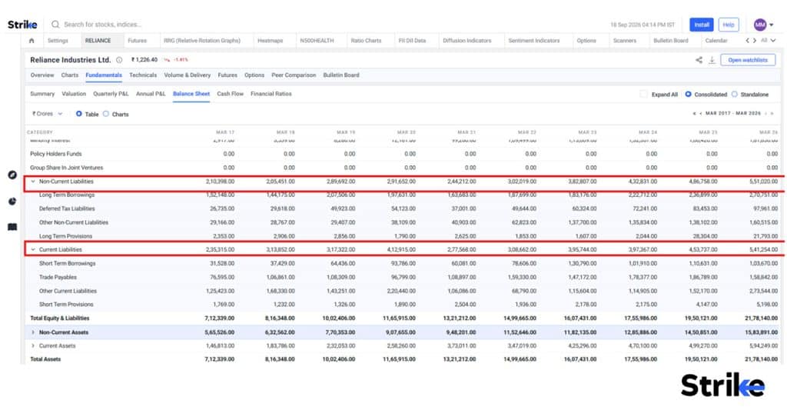The height and width of the screenshot is (417, 787).
Task: Open the Sentiment Indicators tab
Action: (x=534, y=41)
